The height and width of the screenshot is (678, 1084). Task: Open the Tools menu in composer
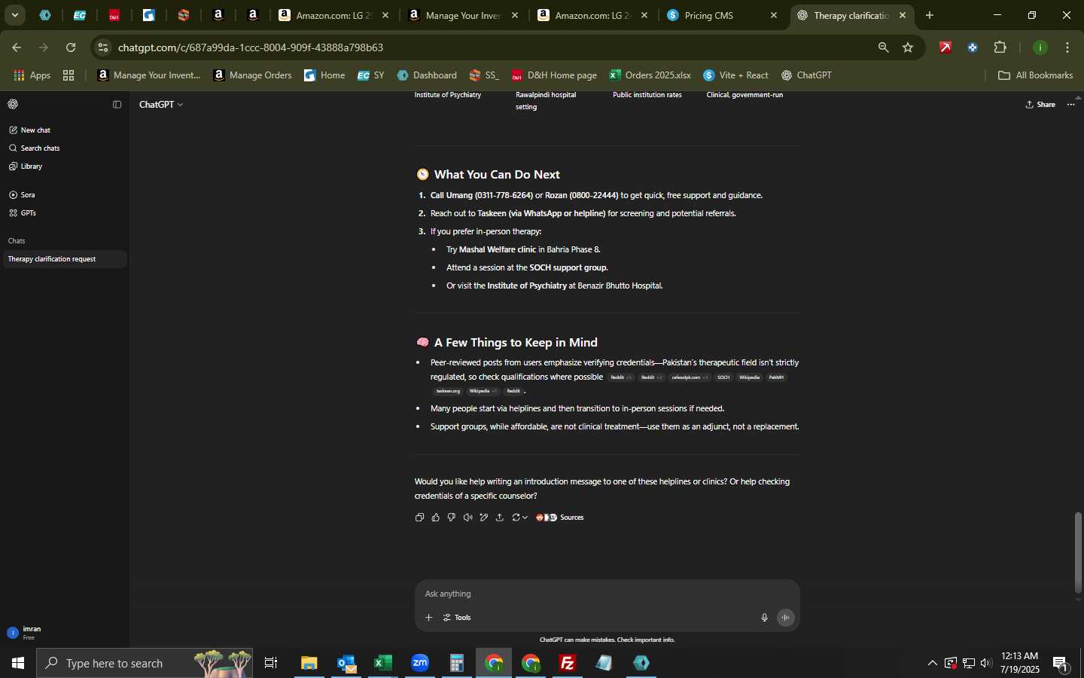point(457,618)
